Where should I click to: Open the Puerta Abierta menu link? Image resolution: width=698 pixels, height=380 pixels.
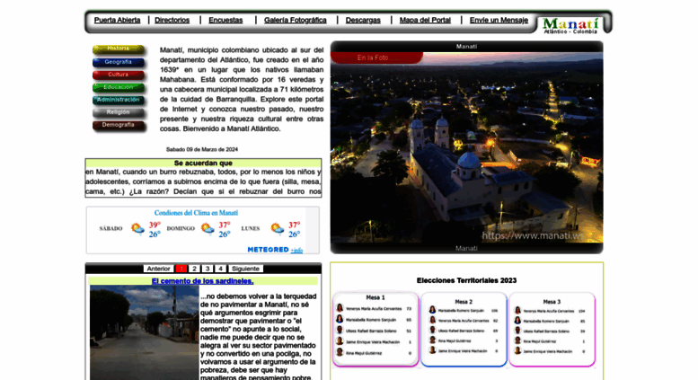(x=117, y=20)
